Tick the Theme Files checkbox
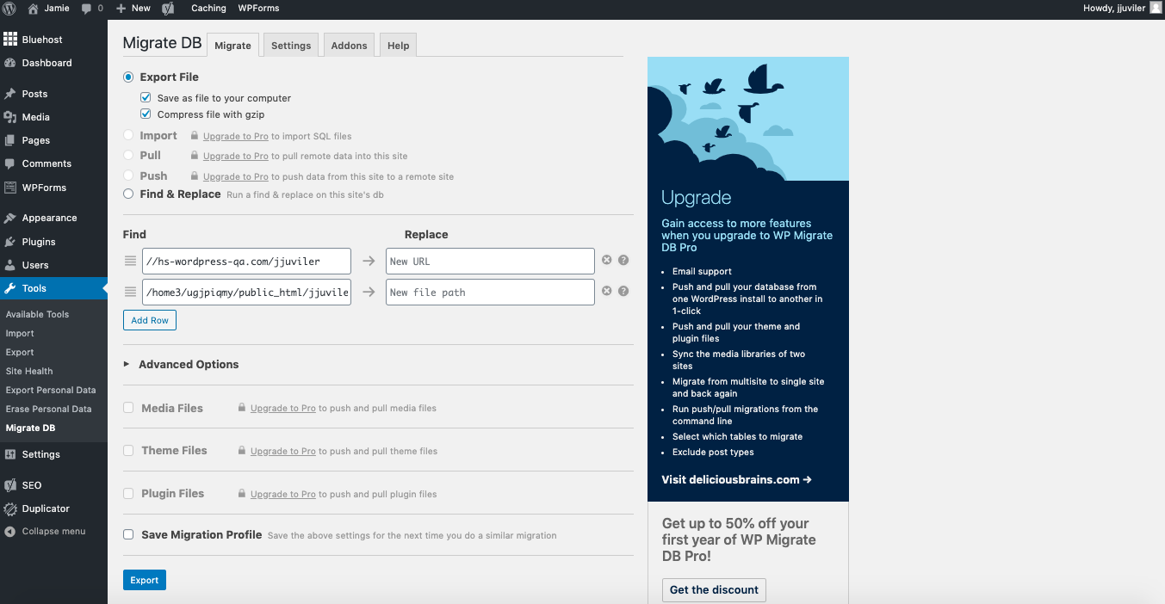 128,450
